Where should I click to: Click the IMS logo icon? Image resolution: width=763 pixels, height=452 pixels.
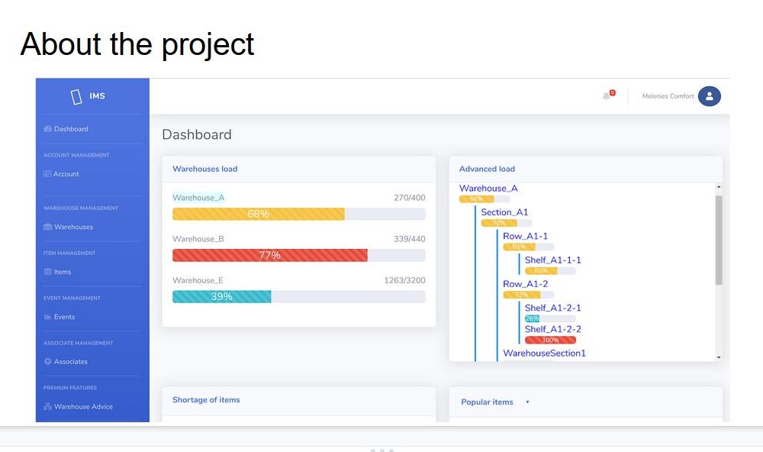tap(76, 96)
